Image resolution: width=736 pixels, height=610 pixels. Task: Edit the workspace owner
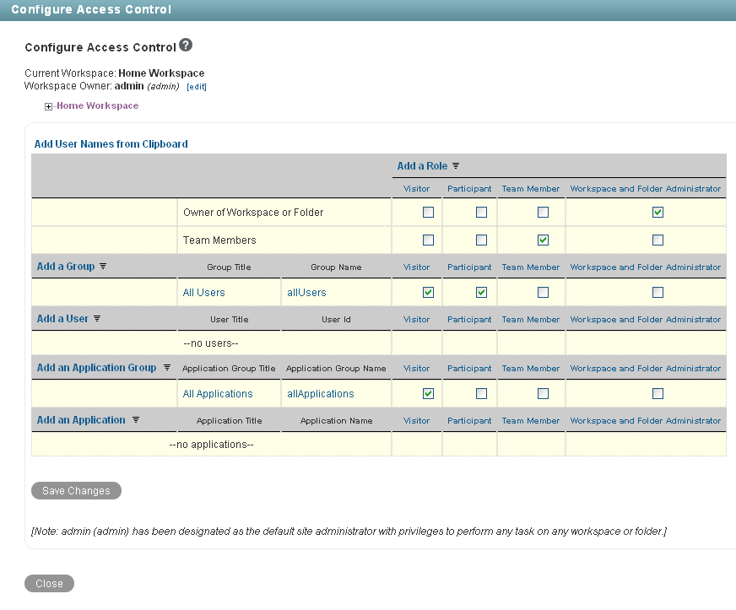196,86
